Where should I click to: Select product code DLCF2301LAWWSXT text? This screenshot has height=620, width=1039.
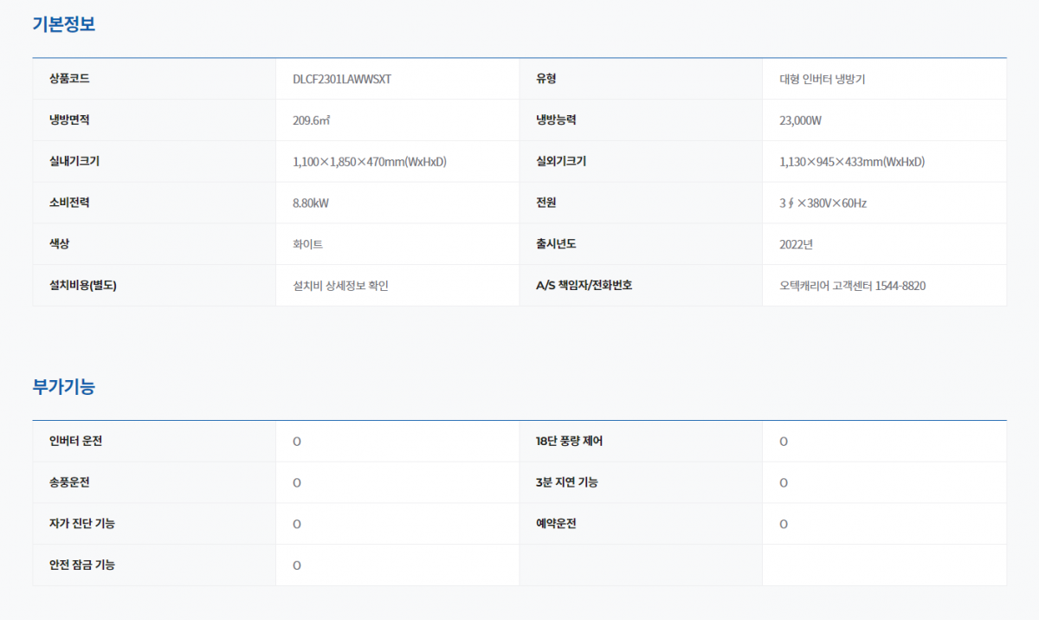(342, 79)
